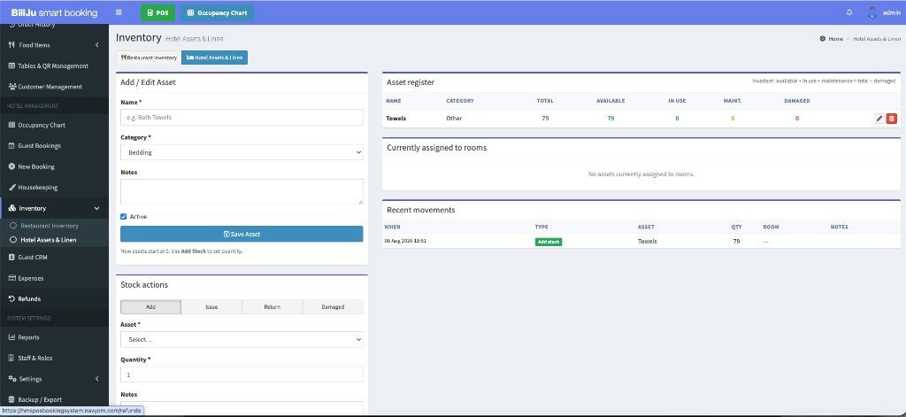Select the Hotel Assets & Linen tab
906x417 pixels.
(x=214, y=58)
